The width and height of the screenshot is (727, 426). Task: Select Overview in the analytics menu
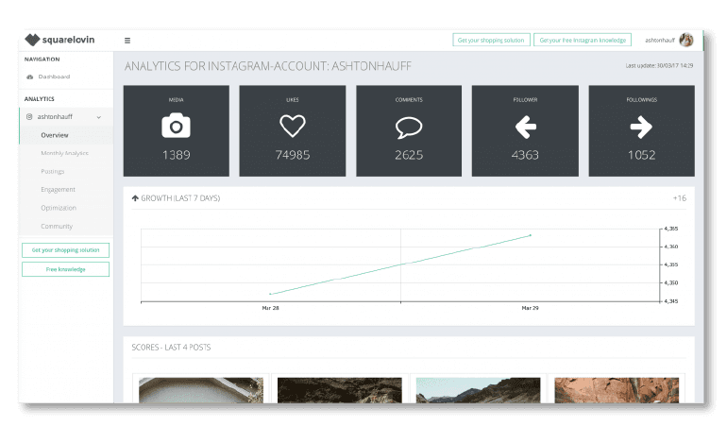(x=55, y=135)
